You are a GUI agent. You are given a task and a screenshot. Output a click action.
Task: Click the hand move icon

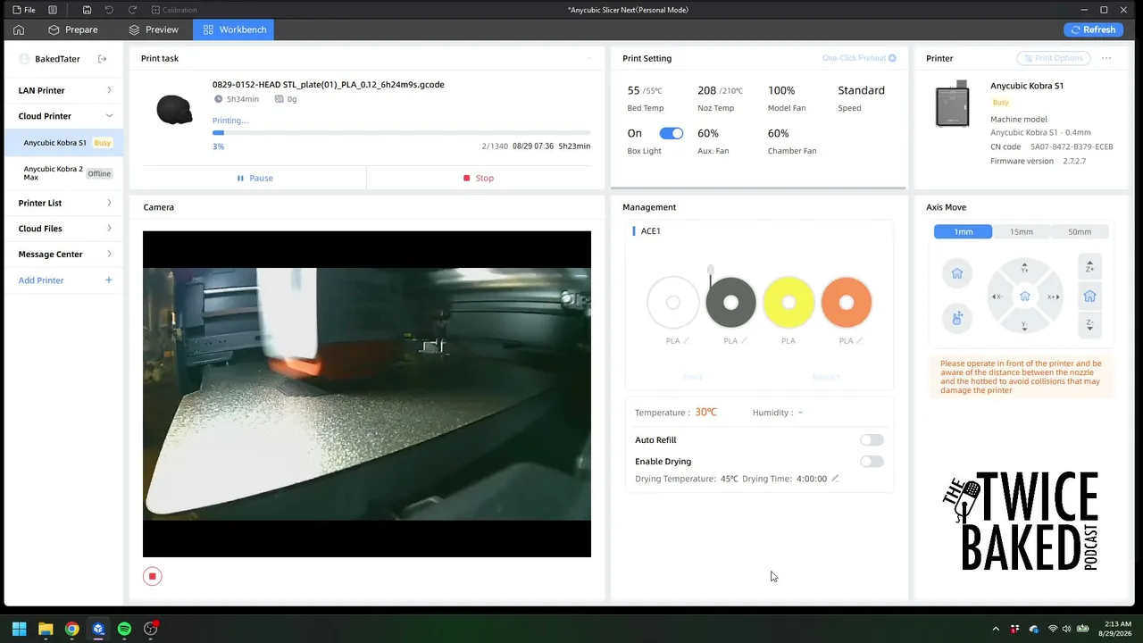click(x=957, y=319)
